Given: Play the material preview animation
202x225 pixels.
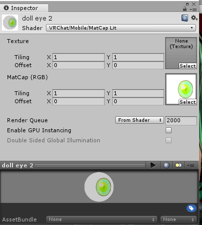Looking at the screenshot, I should [153, 165].
